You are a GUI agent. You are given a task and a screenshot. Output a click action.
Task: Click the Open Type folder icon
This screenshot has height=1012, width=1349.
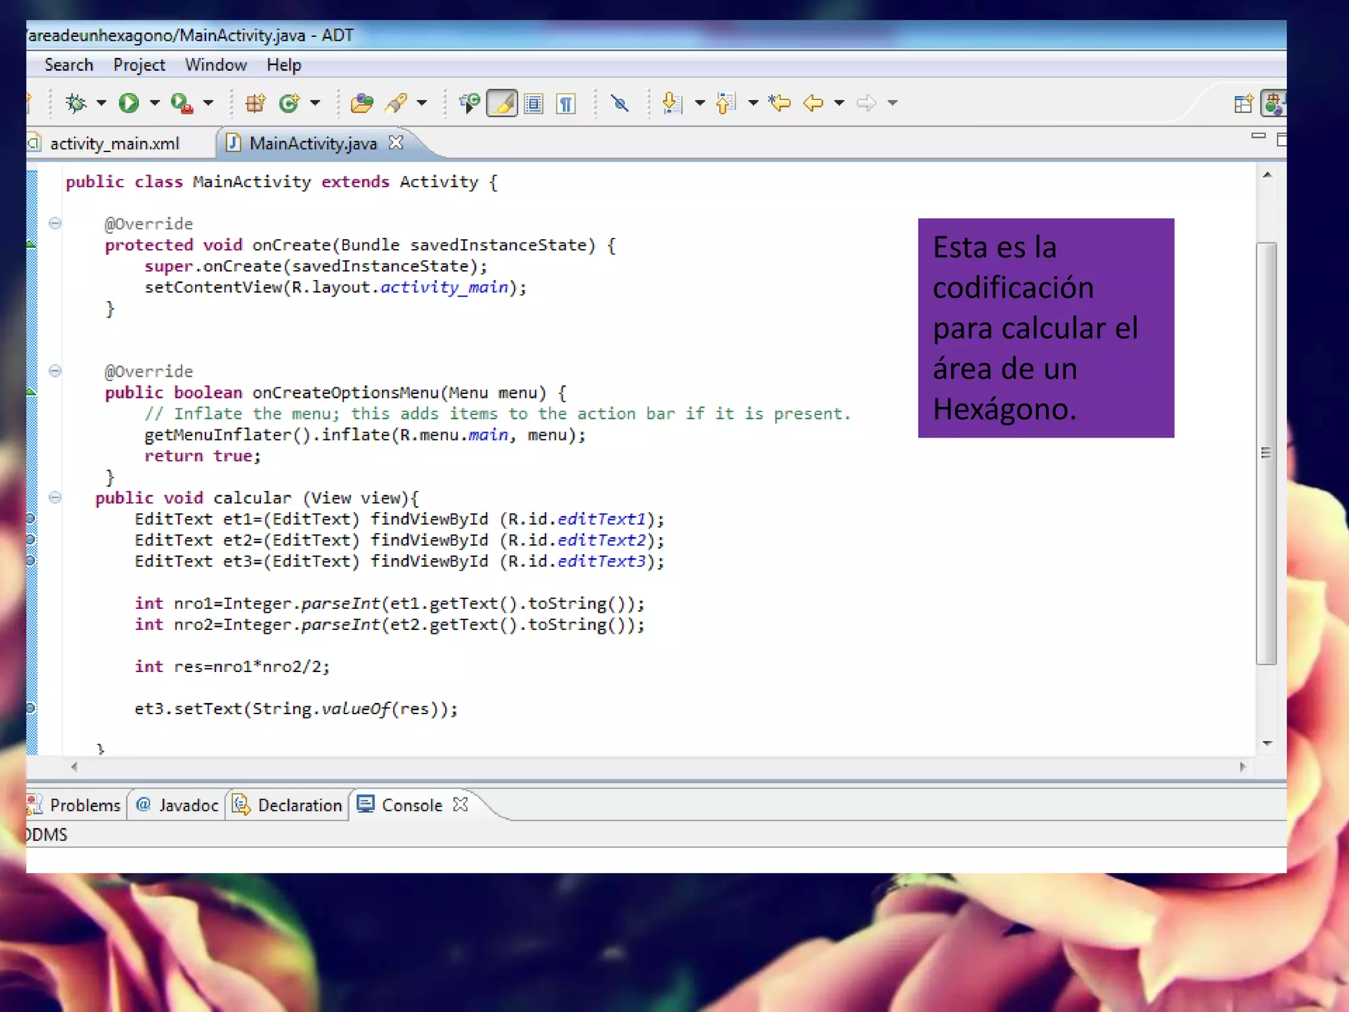point(362,103)
